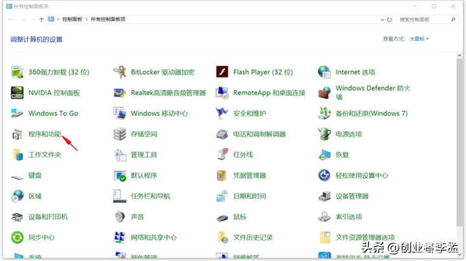Go up one level with Up arrow

point(41,19)
